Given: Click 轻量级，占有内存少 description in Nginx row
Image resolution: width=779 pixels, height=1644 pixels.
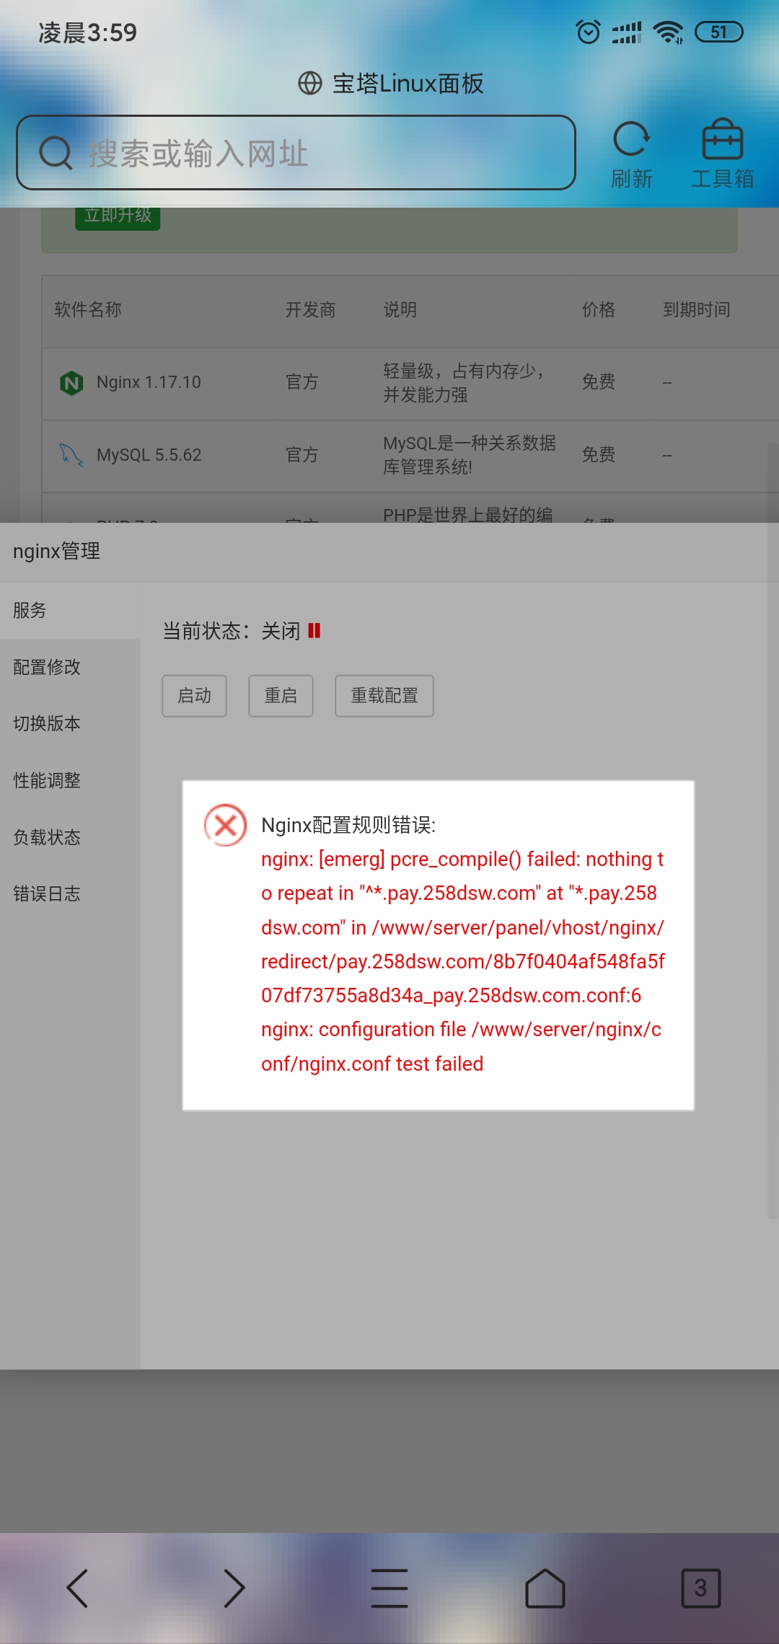Looking at the screenshot, I should click(465, 383).
